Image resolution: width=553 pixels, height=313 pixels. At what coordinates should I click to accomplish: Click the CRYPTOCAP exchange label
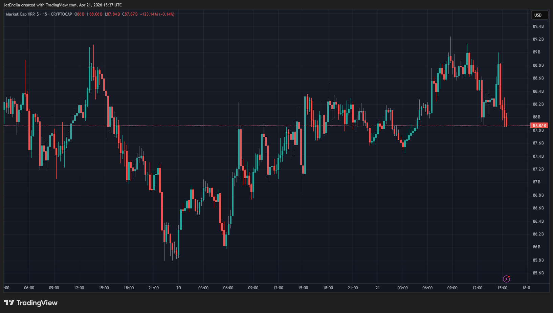pos(61,14)
